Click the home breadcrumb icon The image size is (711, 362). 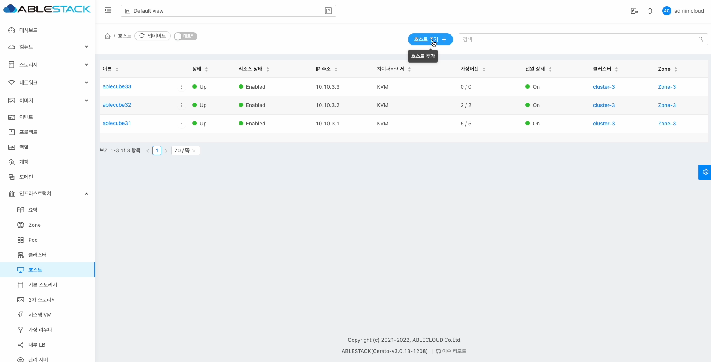[x=108, y=36]
